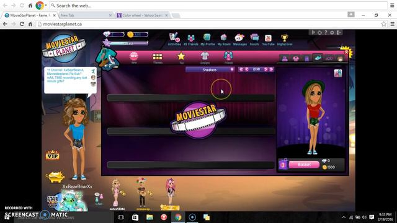The width and height of the screenshot is (397, 223).
Task: Open the Activities menu icon
Action: click(174, 39)
